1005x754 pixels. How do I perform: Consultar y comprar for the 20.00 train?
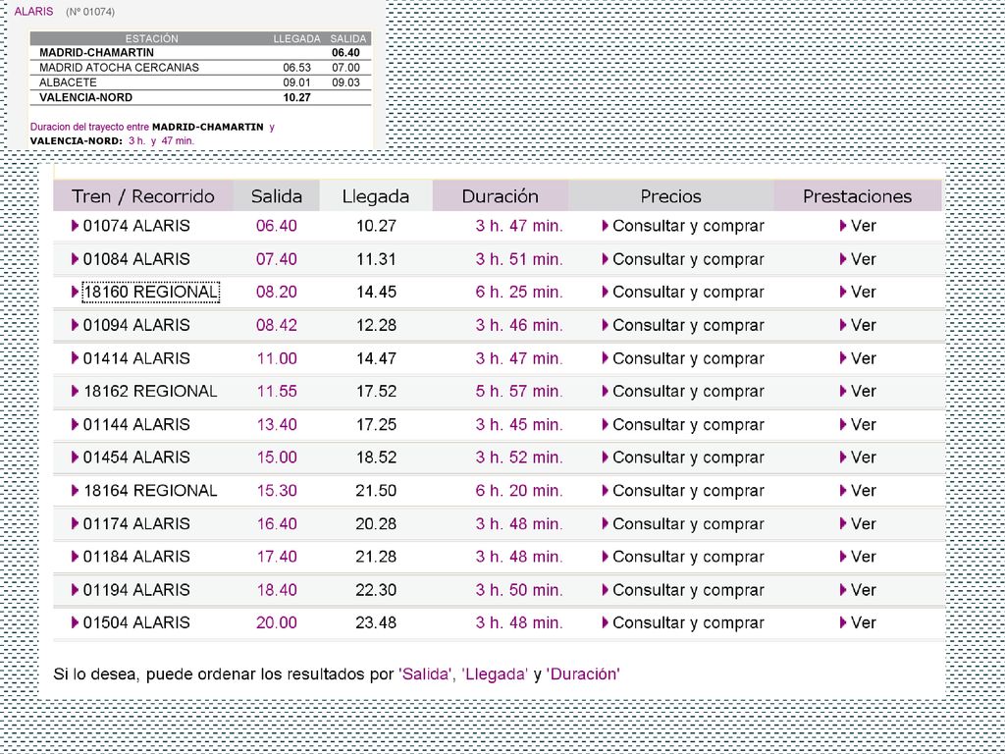[x=688, y=622]
